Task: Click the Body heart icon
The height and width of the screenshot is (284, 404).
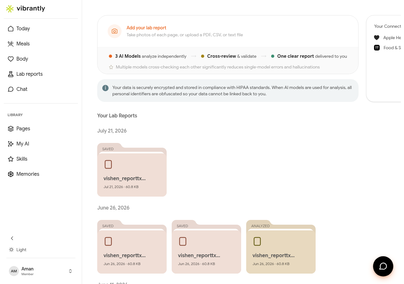Action: coord(11,59)
